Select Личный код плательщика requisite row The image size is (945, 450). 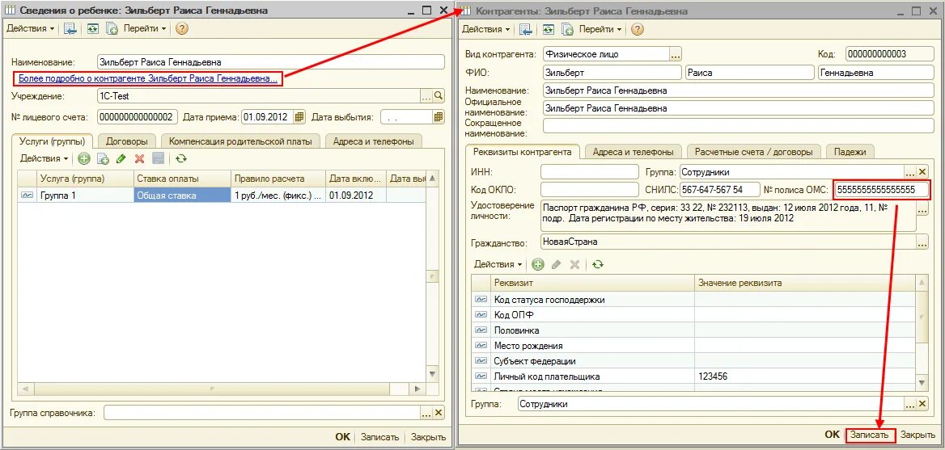click(x=693, y=376)
